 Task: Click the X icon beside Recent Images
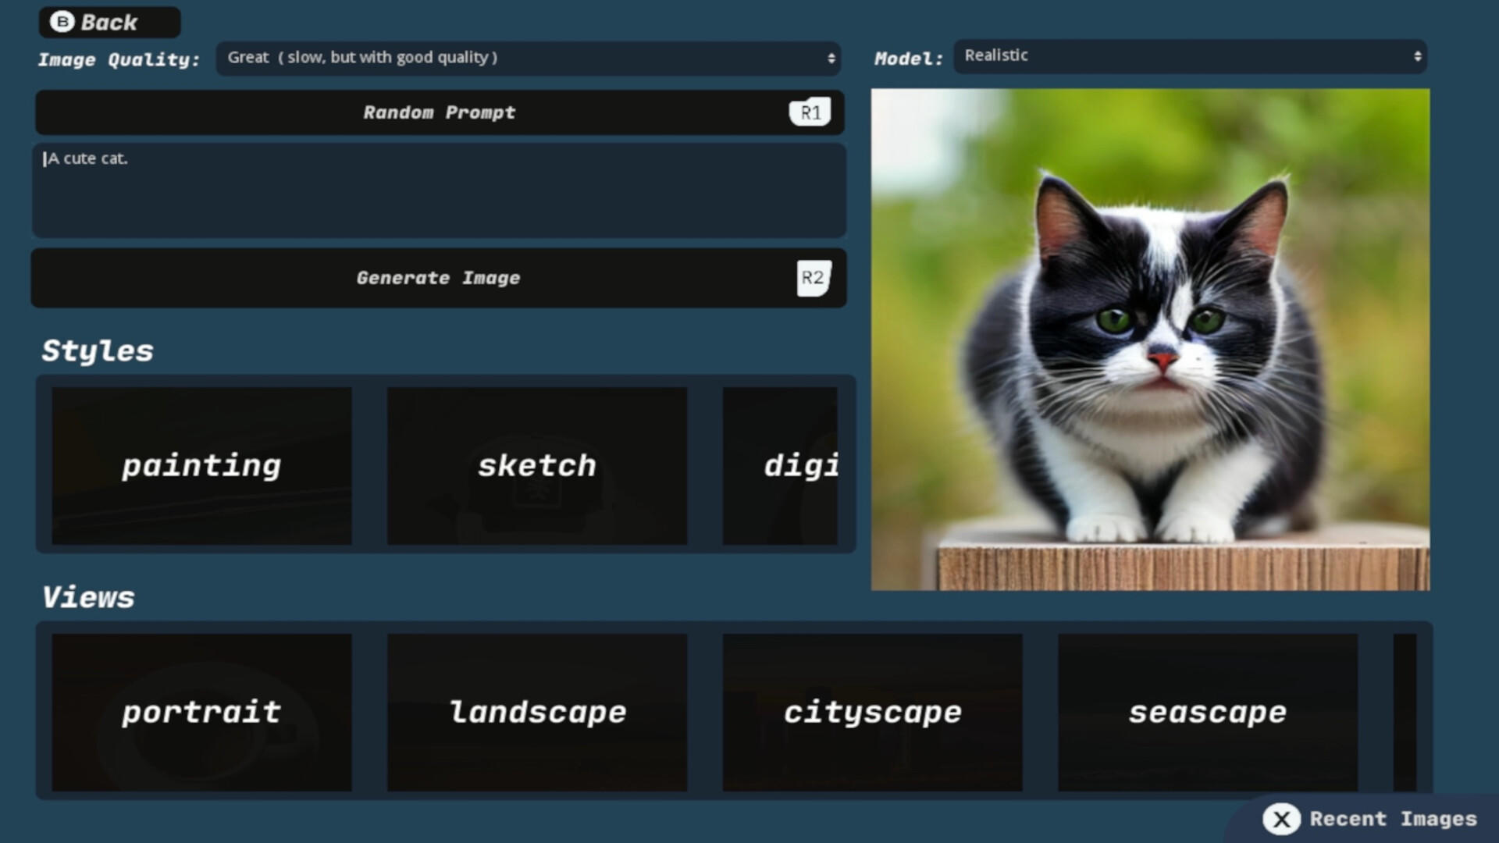point(1281,819)
